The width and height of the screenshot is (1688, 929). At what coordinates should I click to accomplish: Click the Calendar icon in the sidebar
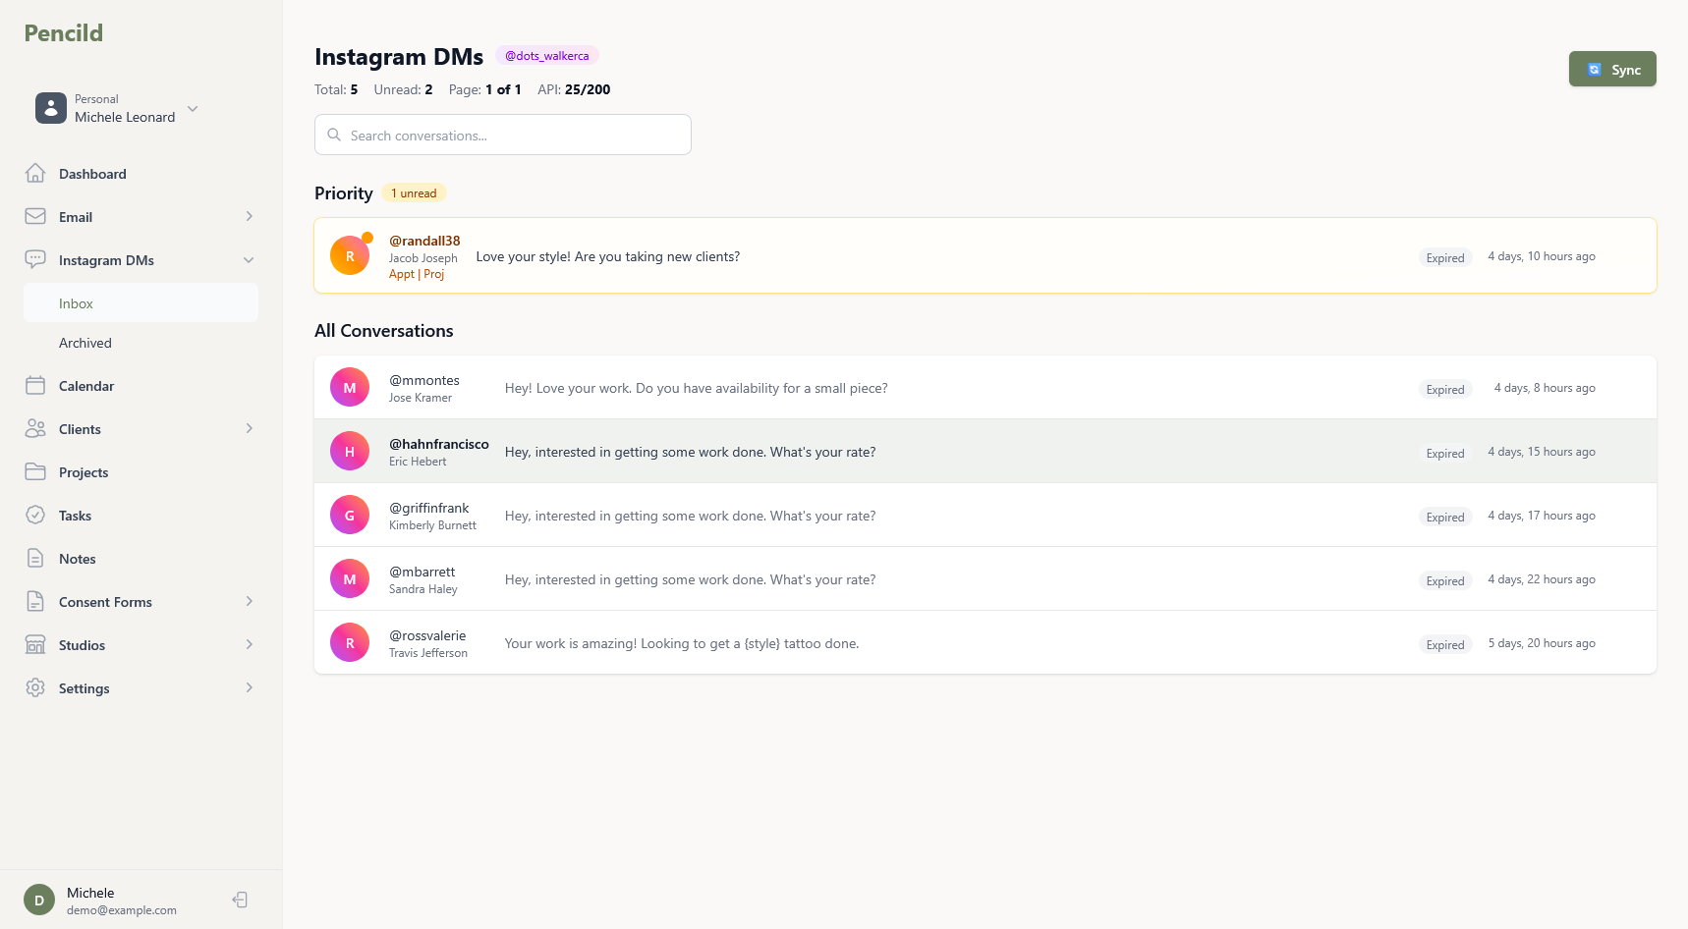[x=35, y=385]
